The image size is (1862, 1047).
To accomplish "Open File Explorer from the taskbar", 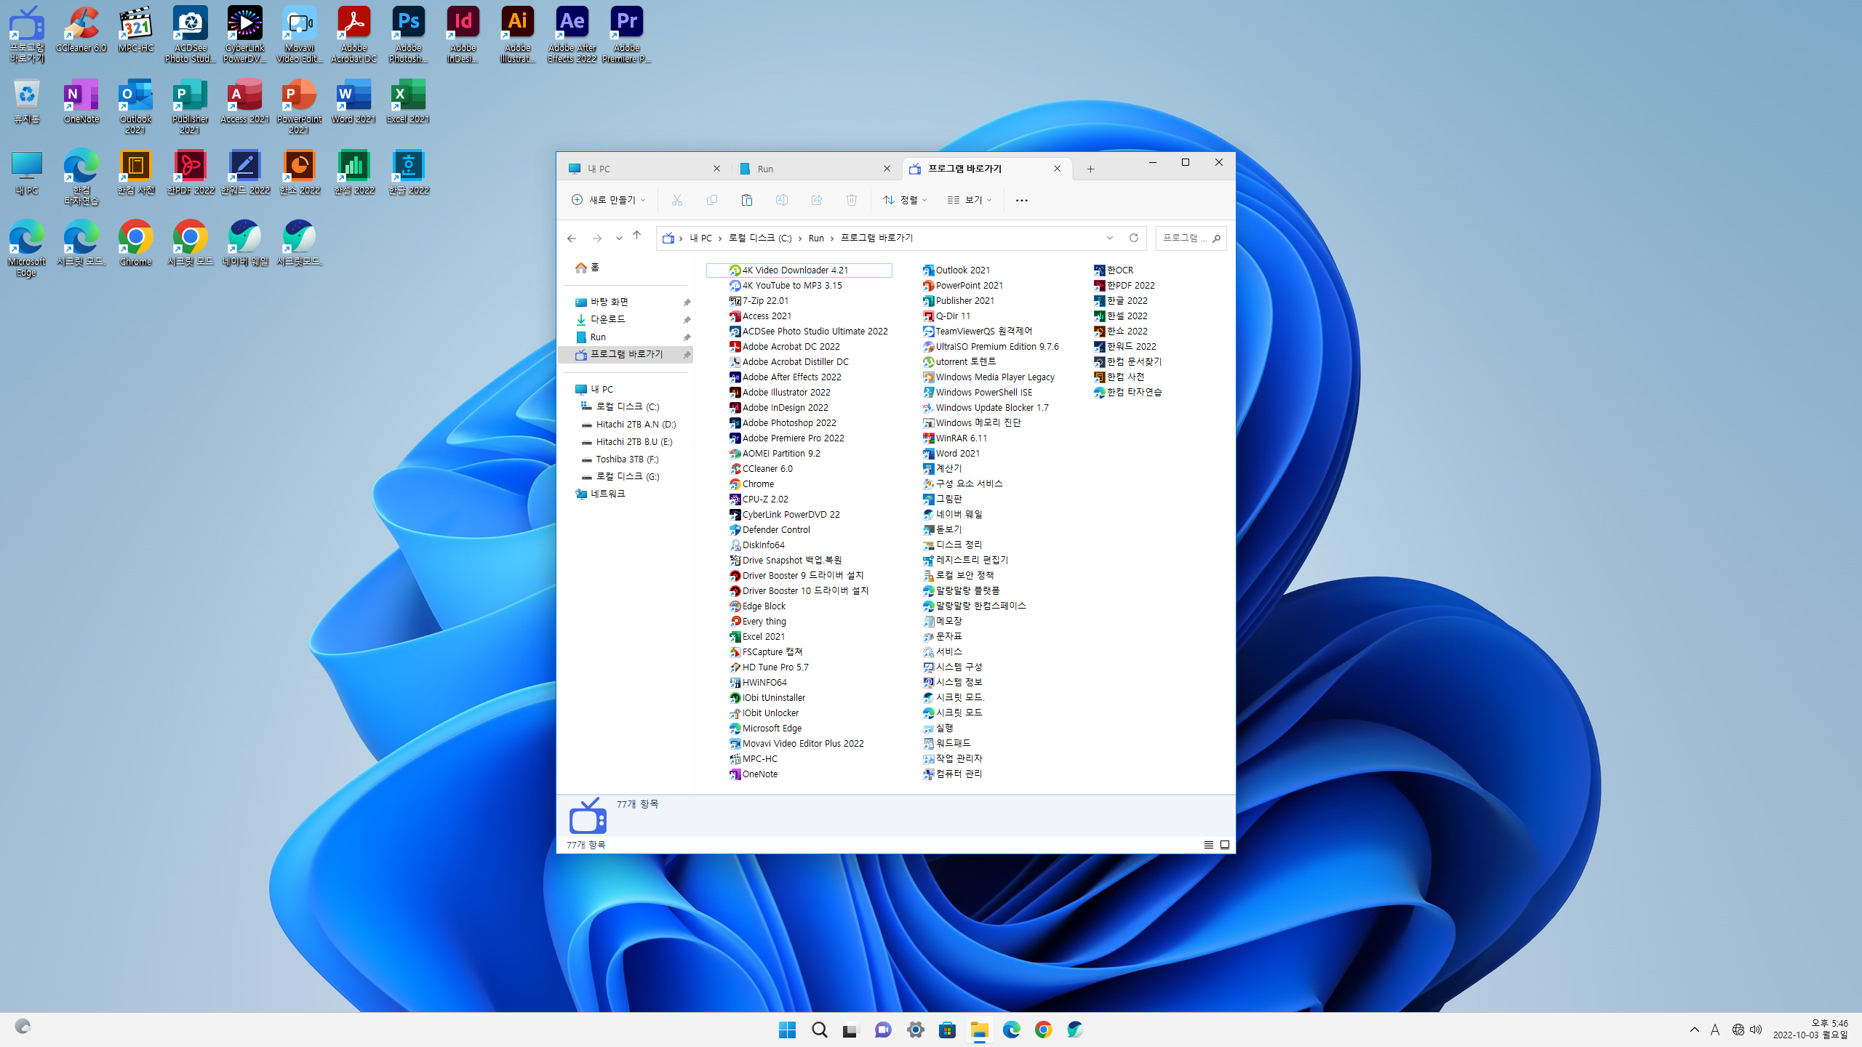I will [979, 1030].
